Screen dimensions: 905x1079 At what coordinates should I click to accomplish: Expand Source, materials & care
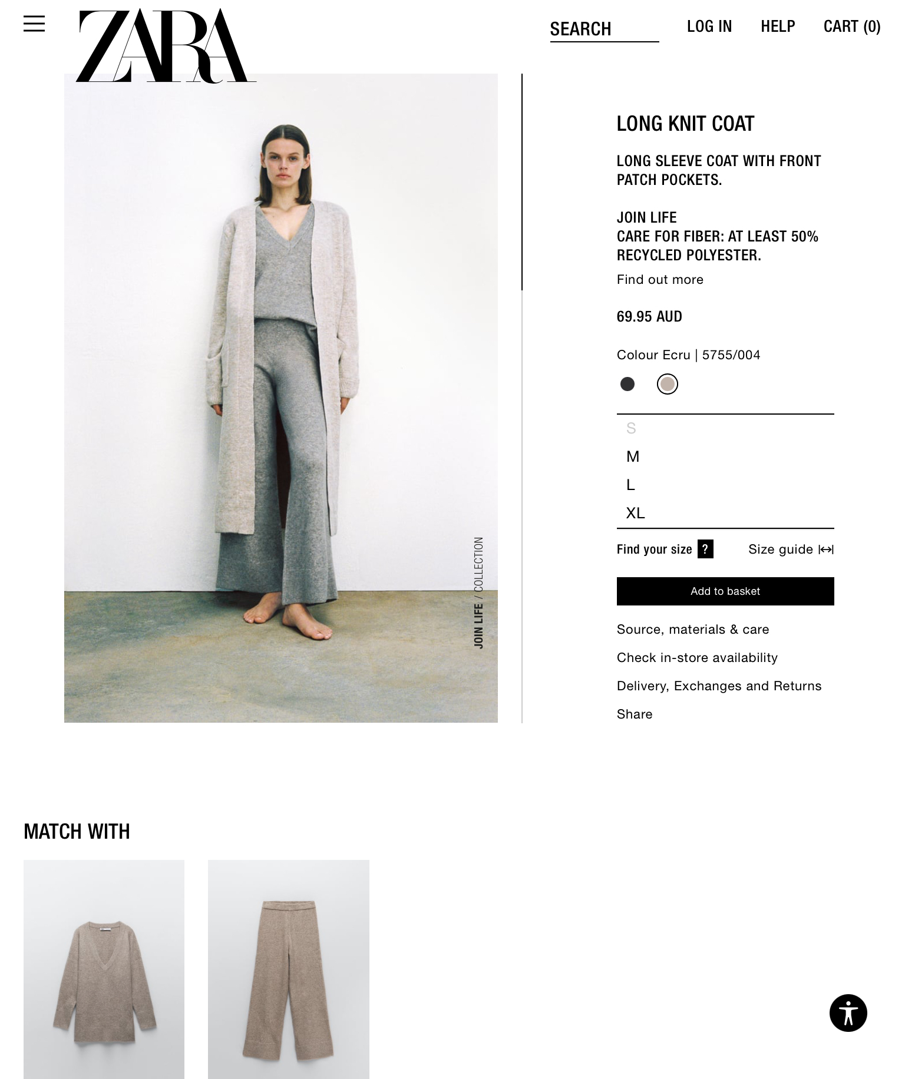(693, 629)
